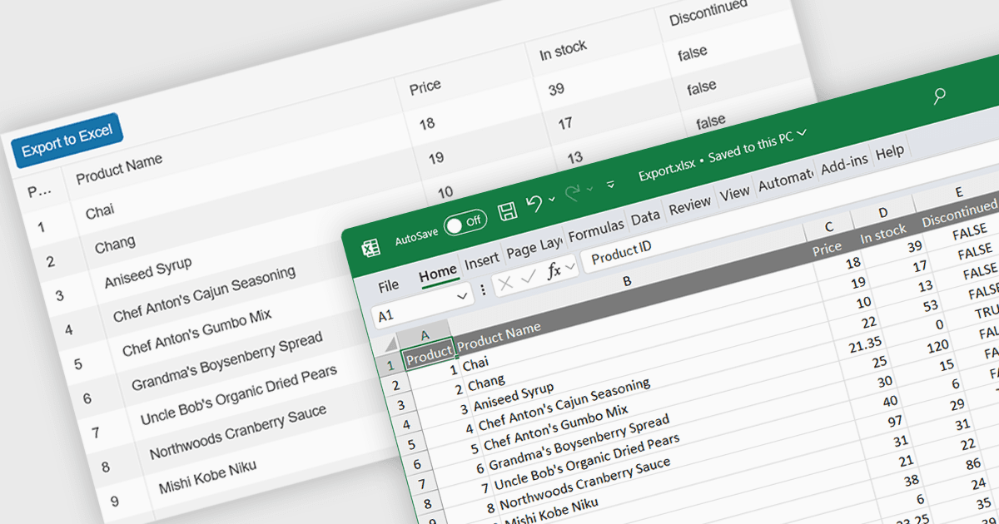The width and height of the screenshot is (999, 524).
Task: Click the Chai cell in Excel sheet
Action: coord(476,363)
